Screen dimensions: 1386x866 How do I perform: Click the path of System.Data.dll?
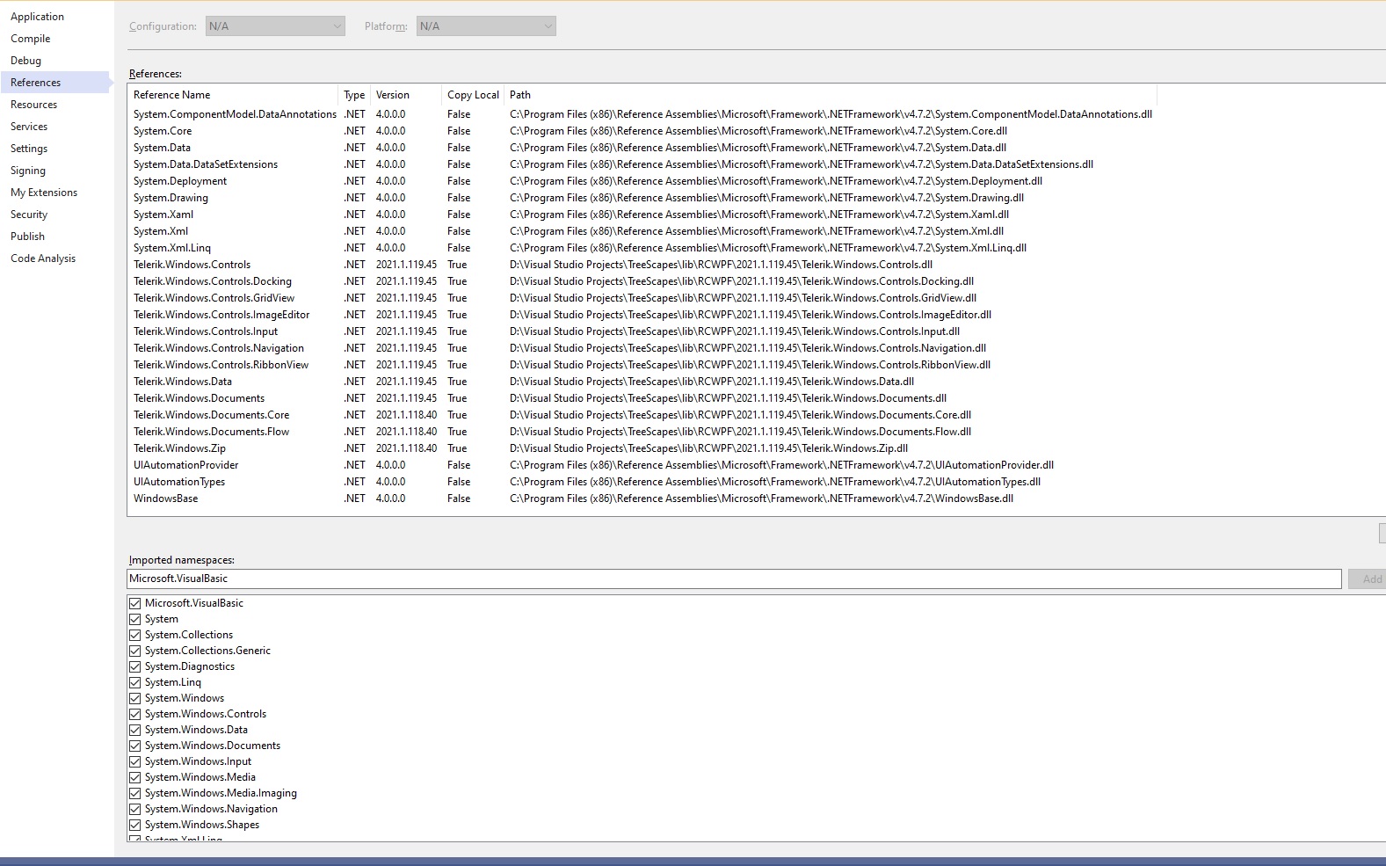click(x=758, y=148)
